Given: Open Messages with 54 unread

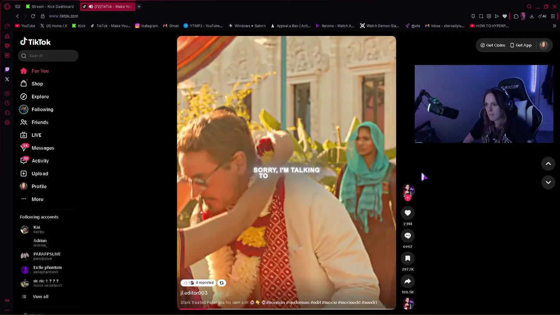Looking at the screenshot, I should [37, 148].
